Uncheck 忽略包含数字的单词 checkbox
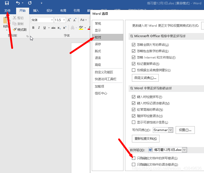This screenshot has height=173, width=204. click(133, 51)
